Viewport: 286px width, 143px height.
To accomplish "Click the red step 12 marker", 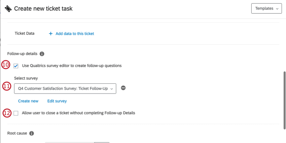I will tap(7, 113).
